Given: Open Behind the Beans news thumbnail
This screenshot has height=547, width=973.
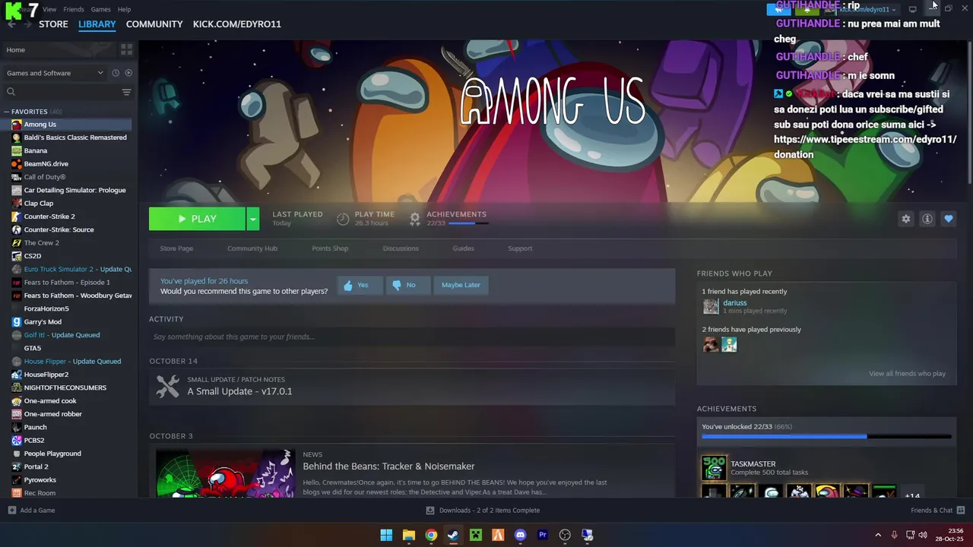Looking at the screenshot, I should (x=225, y=473).
